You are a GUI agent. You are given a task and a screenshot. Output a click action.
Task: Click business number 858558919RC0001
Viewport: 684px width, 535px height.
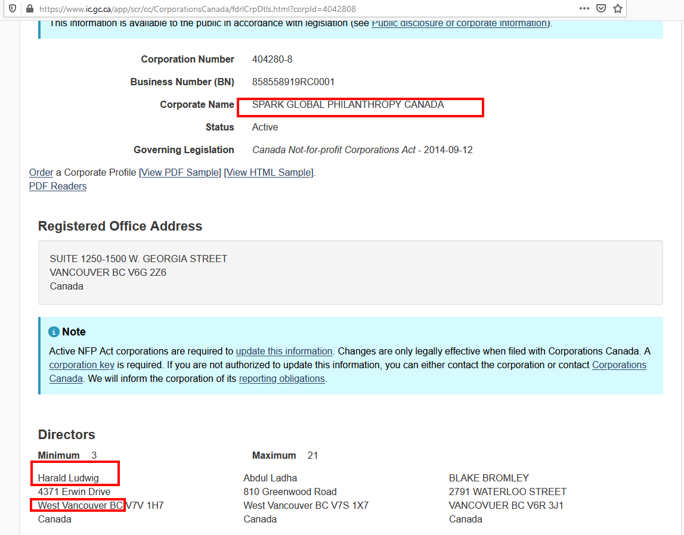(293, 82)
